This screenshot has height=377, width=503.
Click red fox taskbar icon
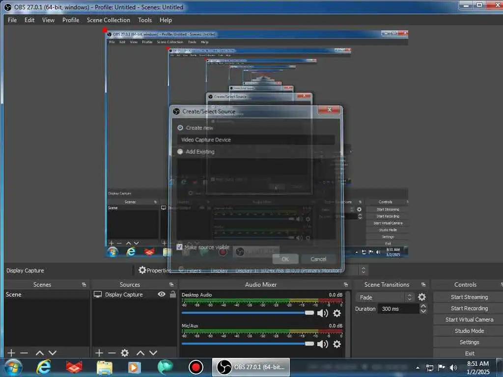74,367
